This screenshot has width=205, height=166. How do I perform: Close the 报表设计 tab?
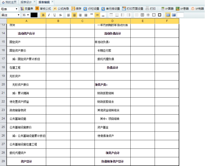35,1
